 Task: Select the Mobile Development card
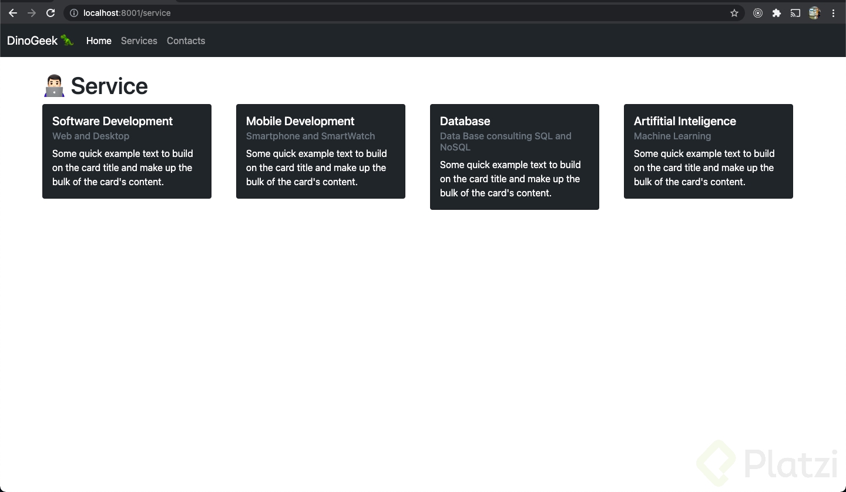321,151
